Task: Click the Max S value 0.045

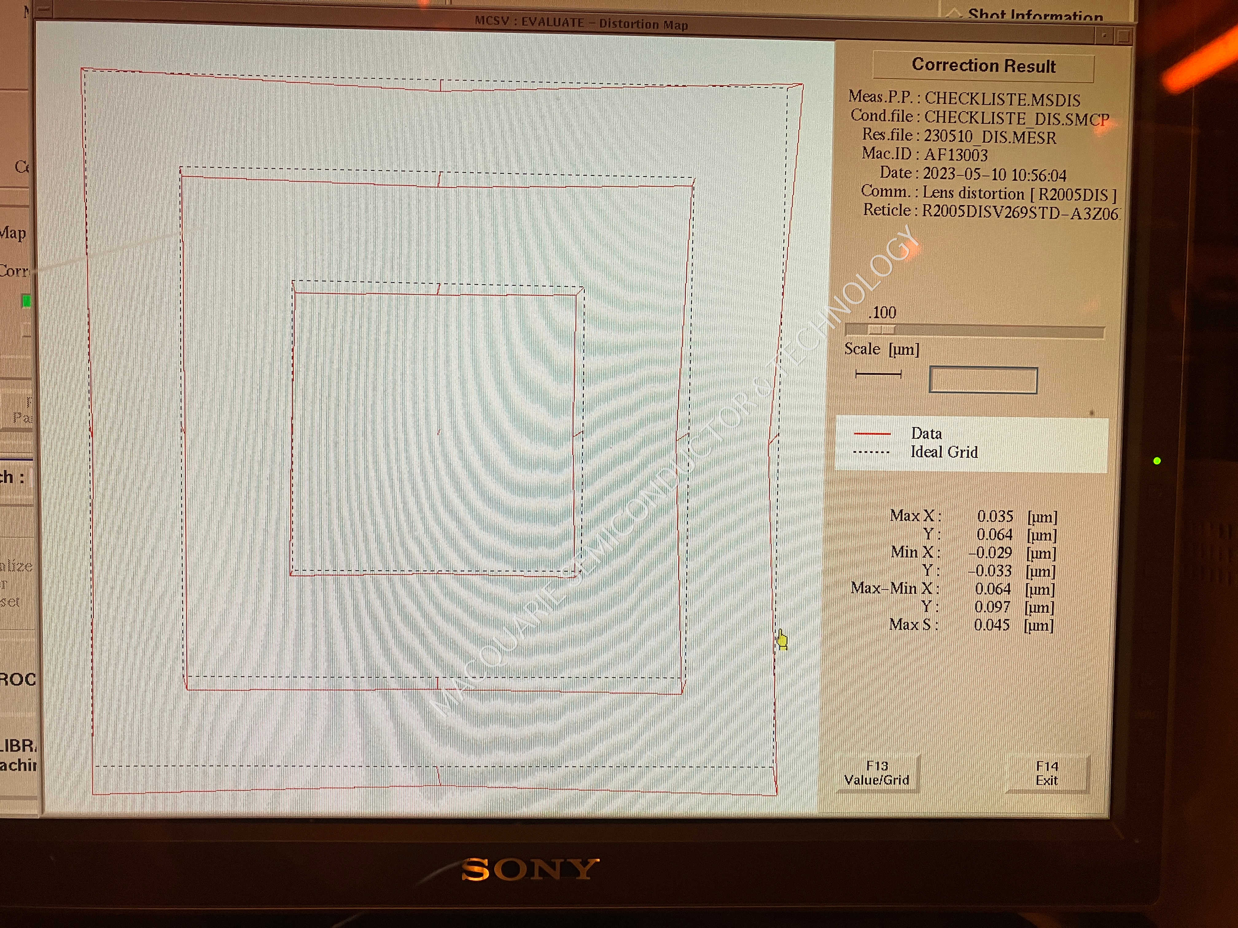Action: pos(991,625)
